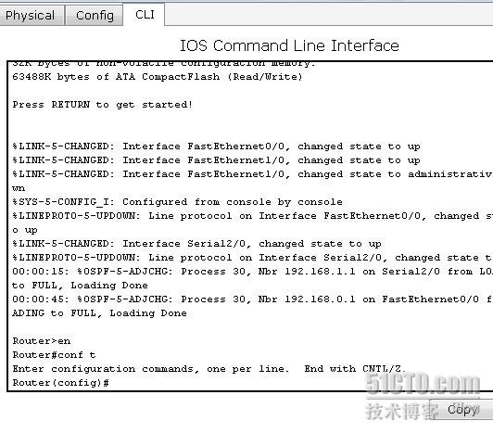Image resolution: width=493 pixels, height=433 pixels.
Task: Click the LINEPROTO-5-UPDOWN Serial2/0 message
Action: 252,258
